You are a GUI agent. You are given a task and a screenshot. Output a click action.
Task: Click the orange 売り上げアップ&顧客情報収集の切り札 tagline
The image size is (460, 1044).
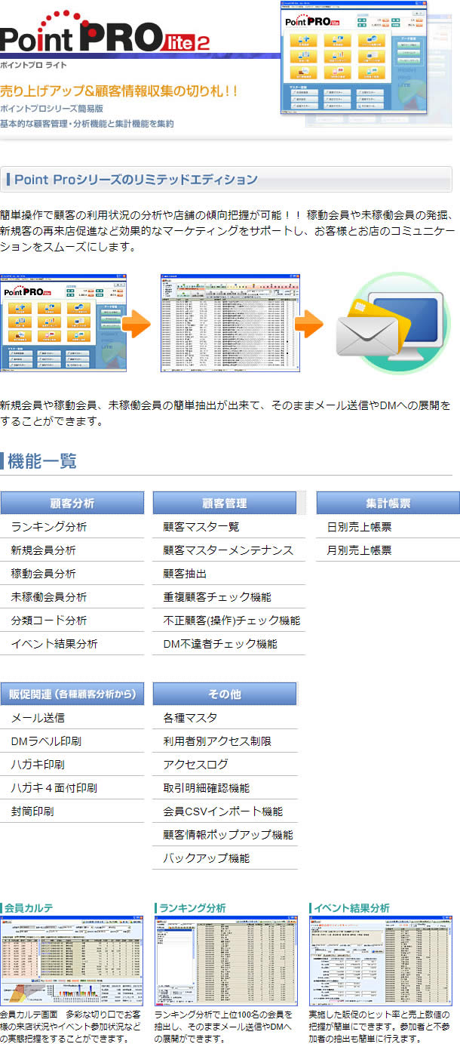pyautogui.click(x=119, y=91)
